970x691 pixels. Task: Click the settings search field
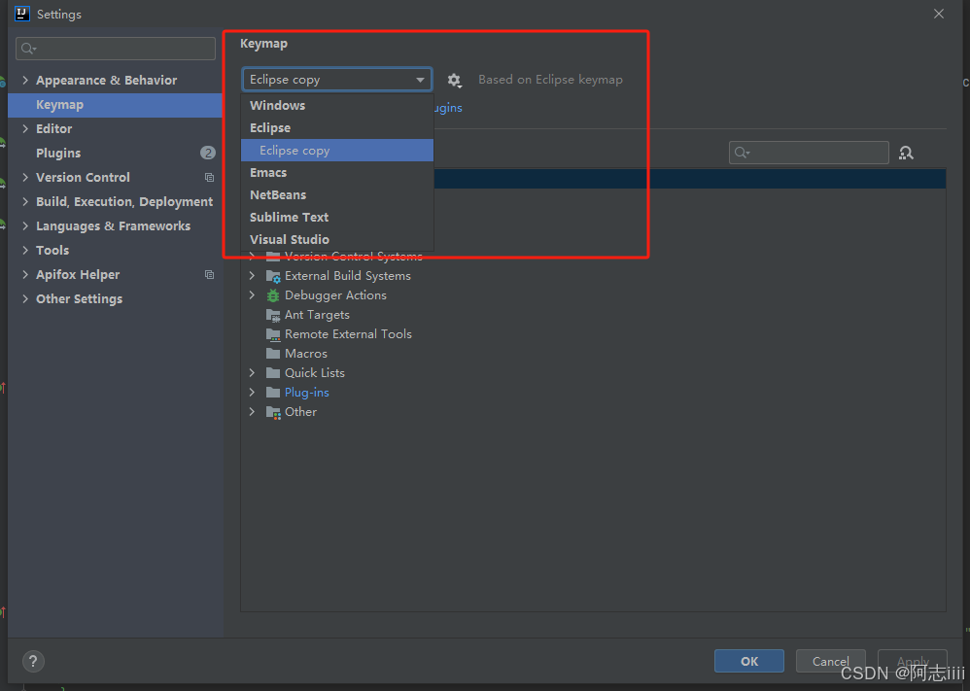click(116, 49)
